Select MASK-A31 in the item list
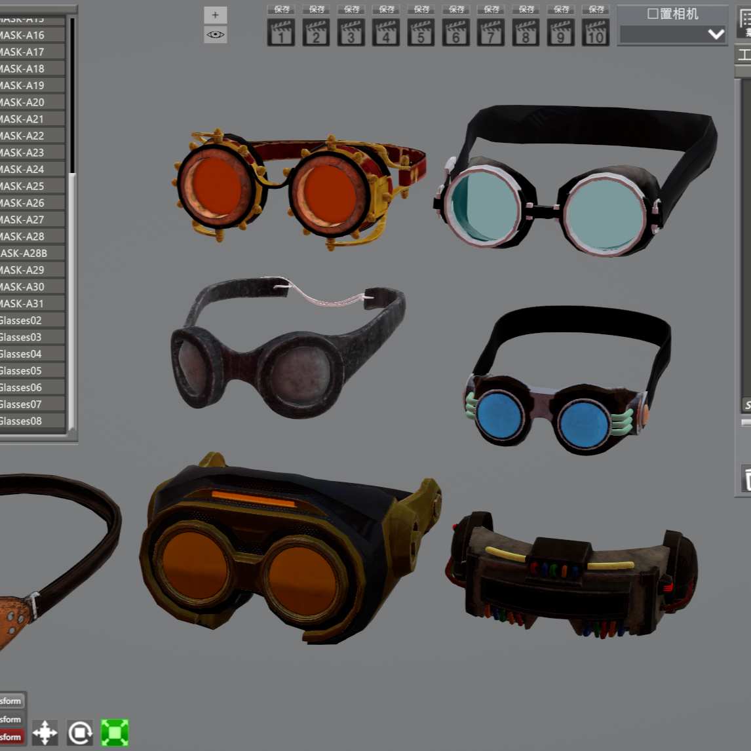Screen dimensions: 751x751 pyautogui.click(x=32, y=303)
